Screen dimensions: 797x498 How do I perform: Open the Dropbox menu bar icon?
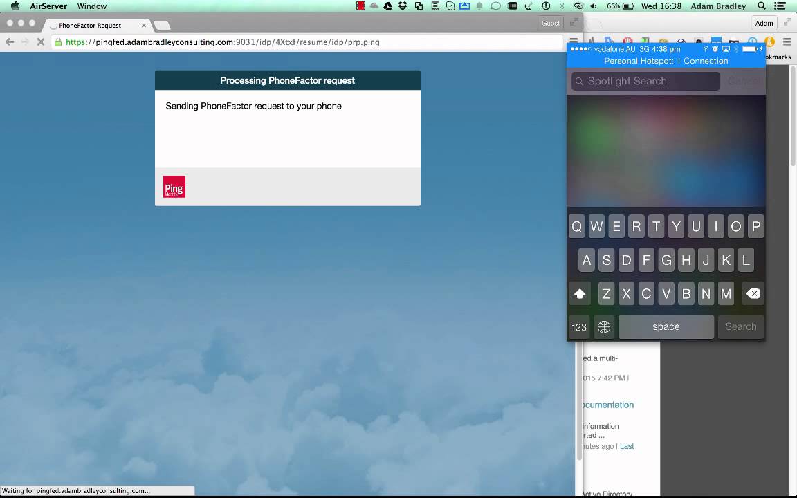coord(403,6)
